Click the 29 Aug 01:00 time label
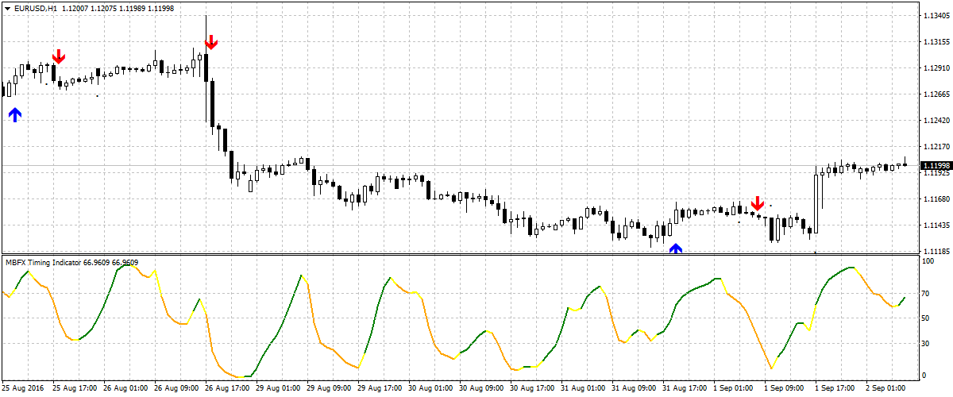The image size is (953, 397). (279, 389)
